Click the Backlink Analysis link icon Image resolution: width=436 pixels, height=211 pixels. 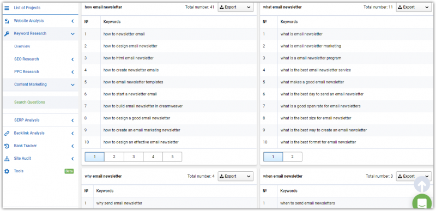click(7, 134)
